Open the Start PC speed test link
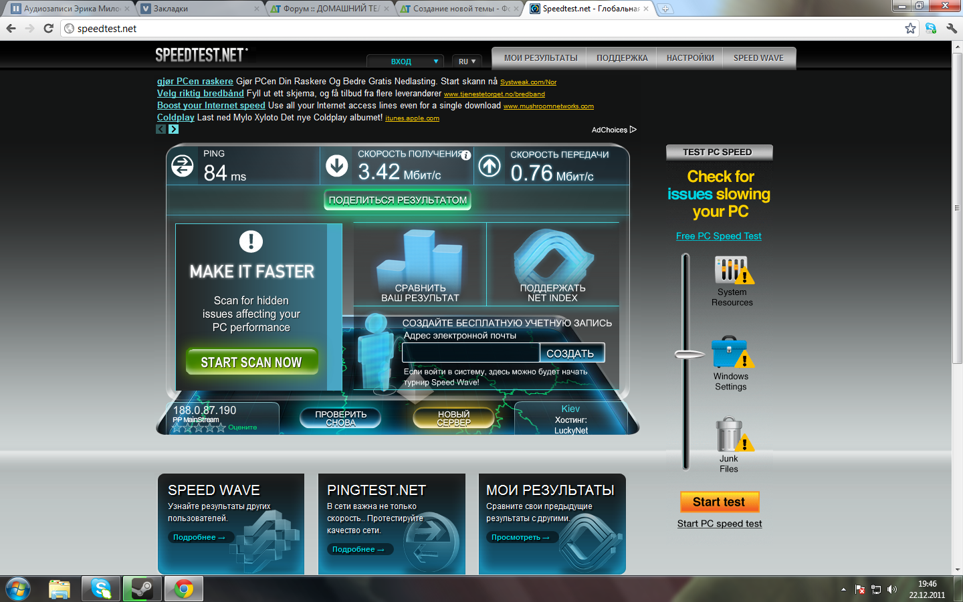 click(x=720, y=524)
